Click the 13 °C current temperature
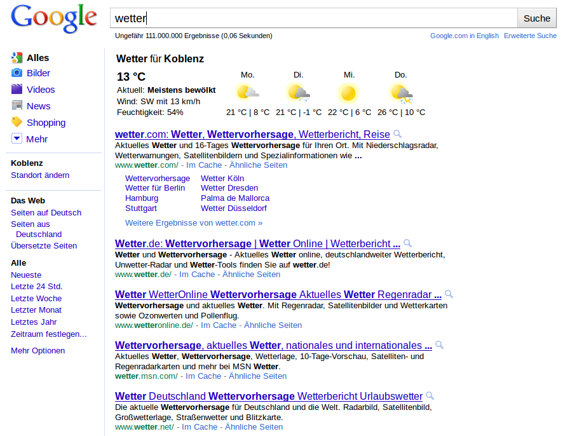Screen dimensions: 563x436 (x=131, y=76)
